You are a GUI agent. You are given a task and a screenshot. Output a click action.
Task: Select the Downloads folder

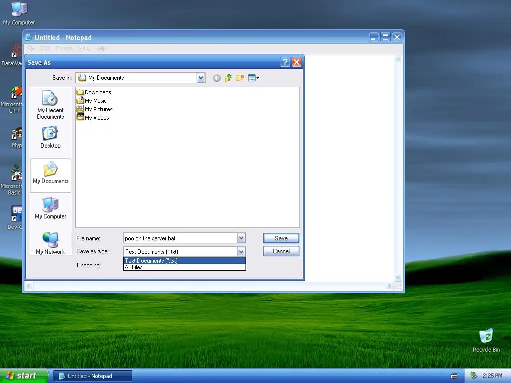[x=94, y=92]
